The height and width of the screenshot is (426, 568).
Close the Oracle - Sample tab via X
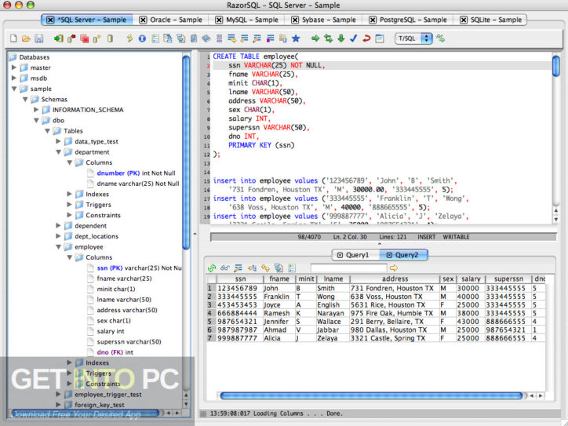coord(143,20)
